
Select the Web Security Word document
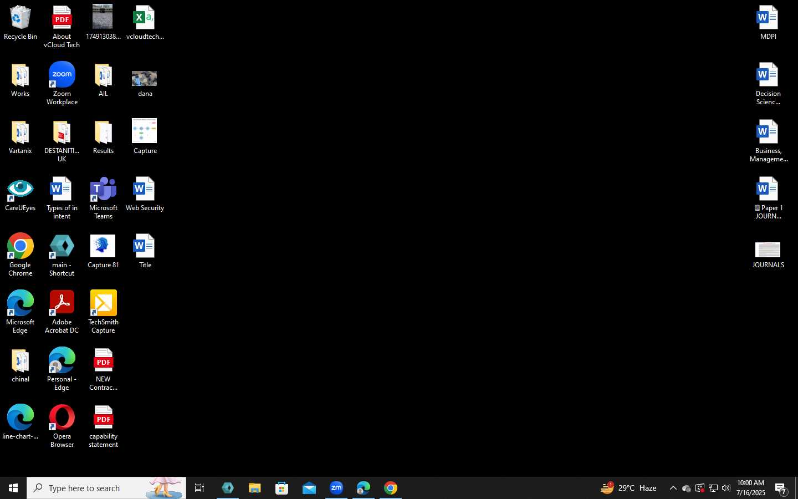click(145, 195)
